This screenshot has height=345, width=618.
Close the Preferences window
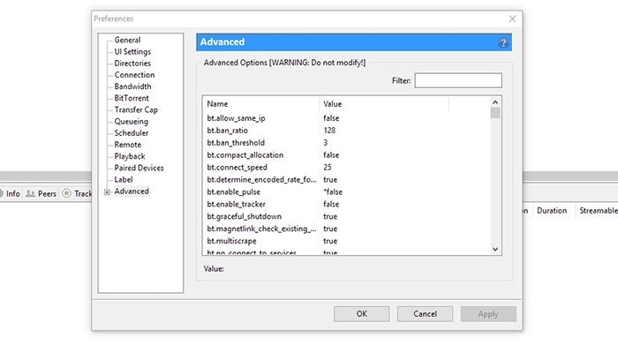pos(512,19)
